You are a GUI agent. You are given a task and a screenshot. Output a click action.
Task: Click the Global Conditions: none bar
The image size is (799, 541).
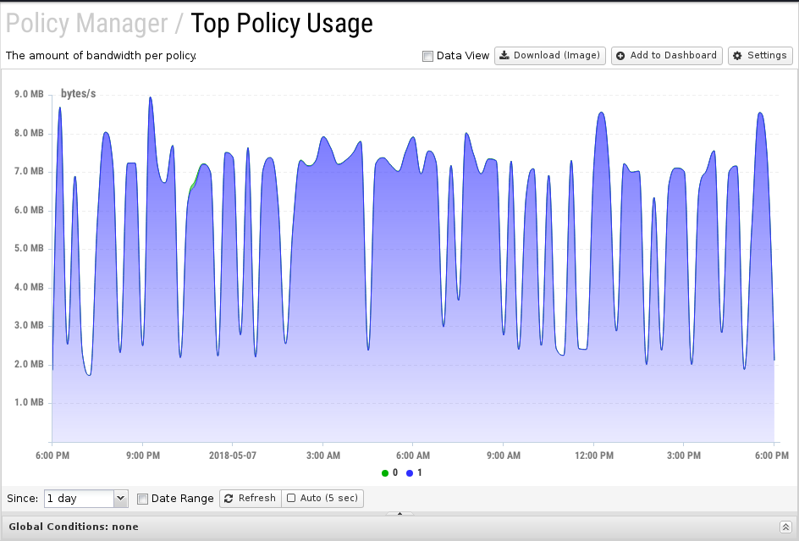pyautogui.click(x=399, y=527)
